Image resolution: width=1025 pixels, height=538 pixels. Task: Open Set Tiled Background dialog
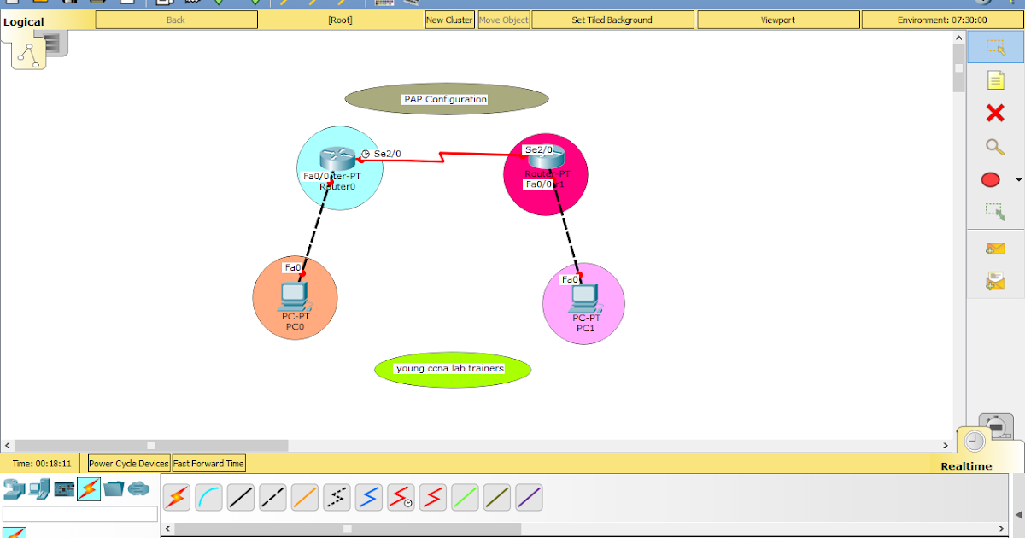point(612,19)
